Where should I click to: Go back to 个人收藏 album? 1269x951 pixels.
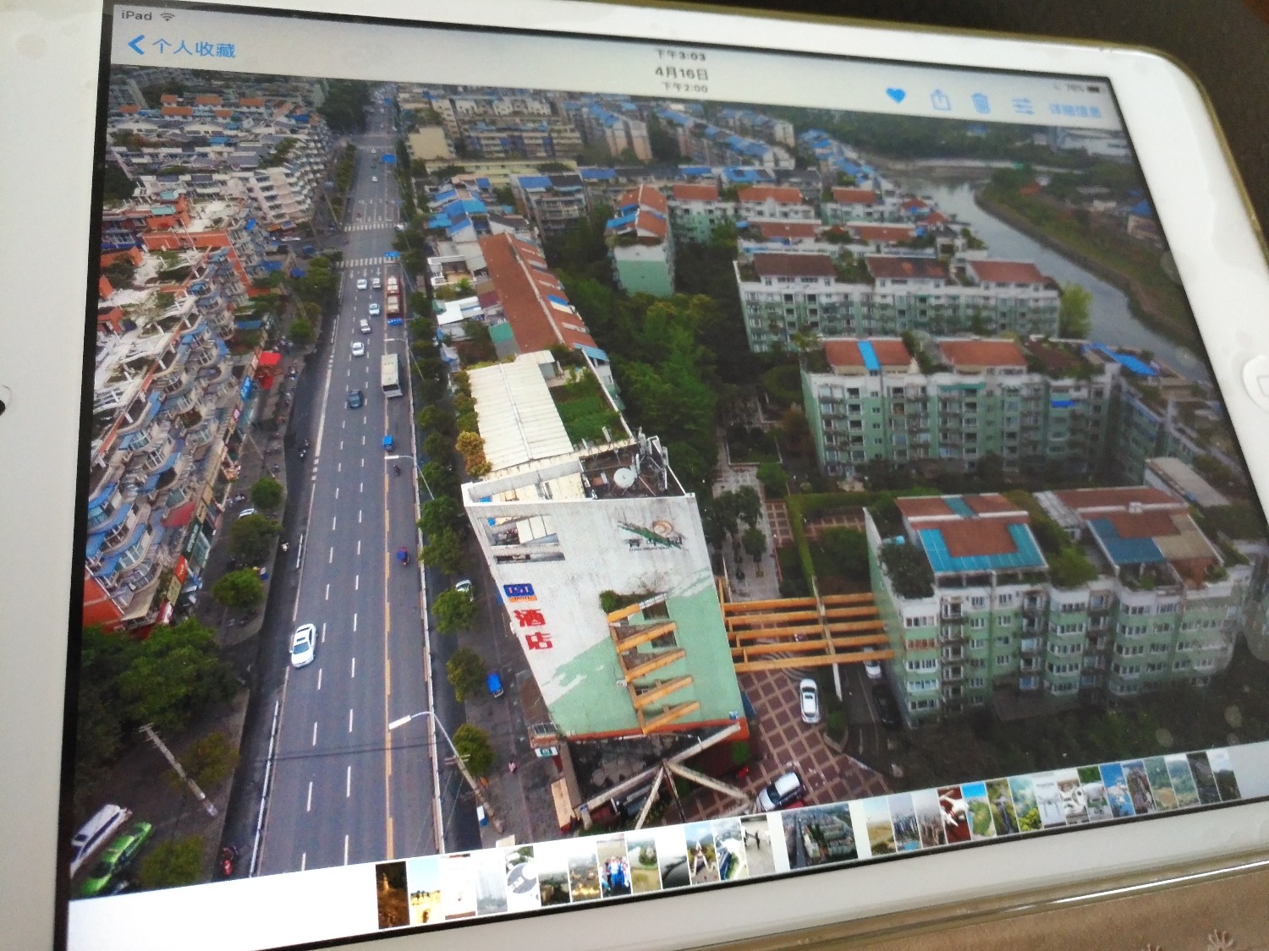pos(181,46)
